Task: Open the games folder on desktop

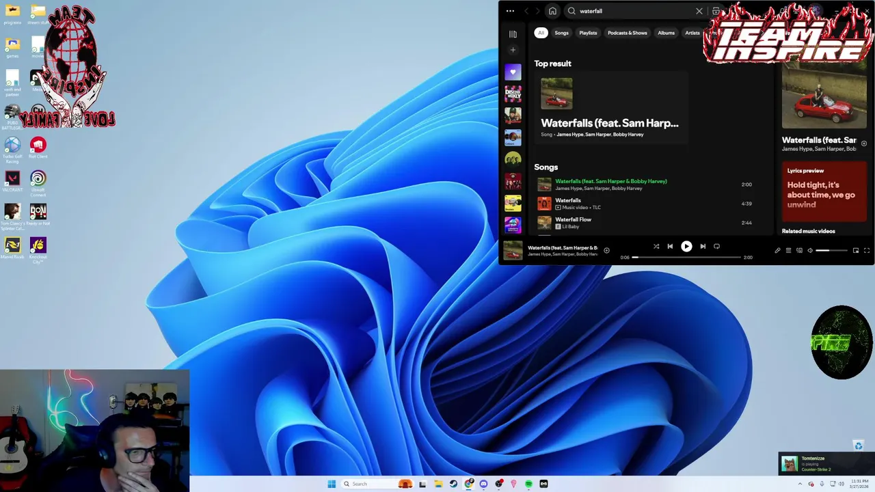Action: pos(12,47)
